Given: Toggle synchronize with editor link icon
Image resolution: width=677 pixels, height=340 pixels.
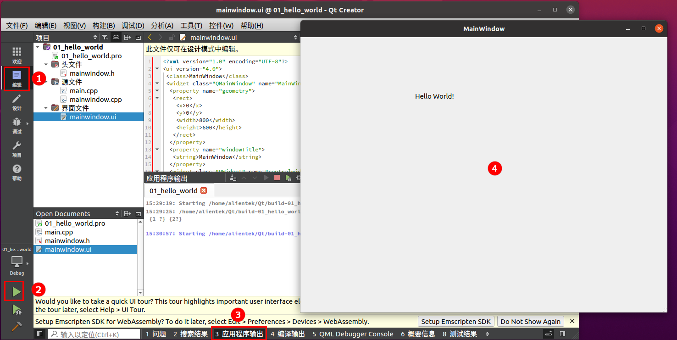Looking at the screenshot, I should click(116, 38).
